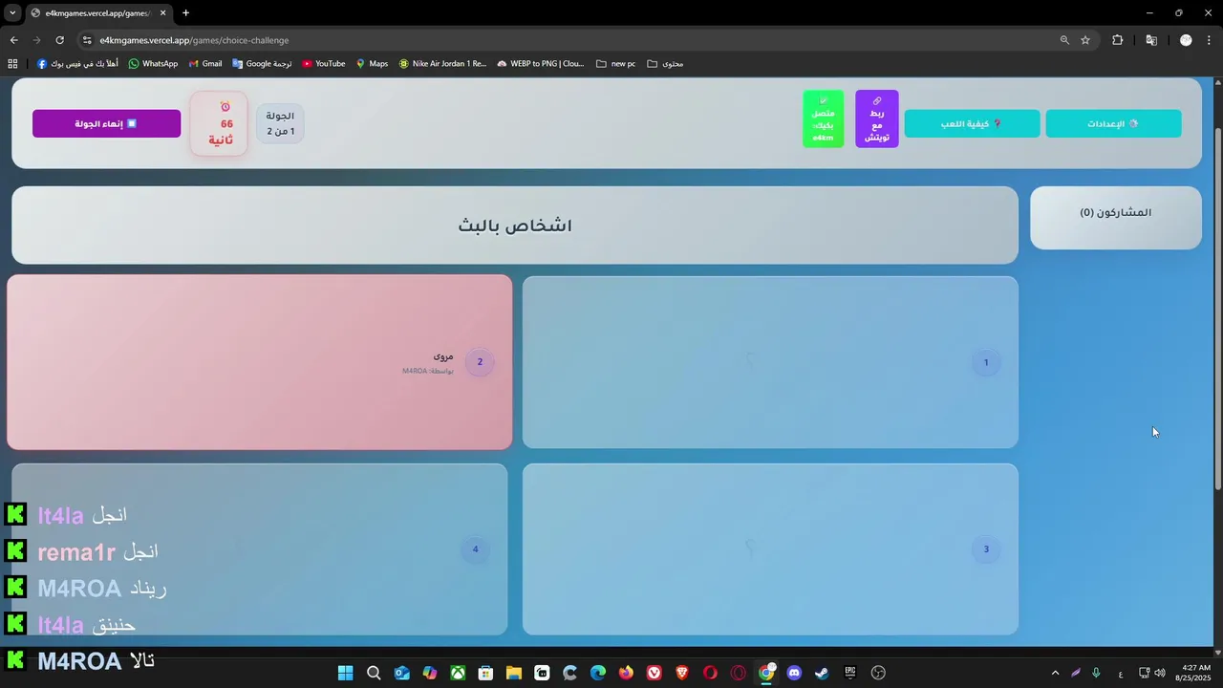Click the إنهاء الجولة end round button
Image resolution: width=1223 pixels, height=688 pixels.
point(106,123)
